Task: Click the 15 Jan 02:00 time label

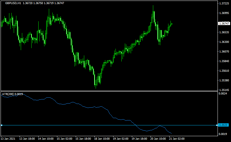Action: (x=65, y=139)
